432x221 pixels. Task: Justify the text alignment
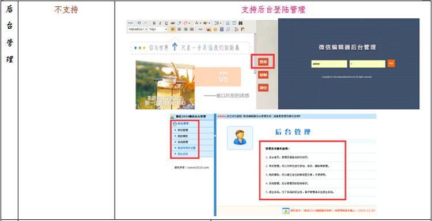192,29
